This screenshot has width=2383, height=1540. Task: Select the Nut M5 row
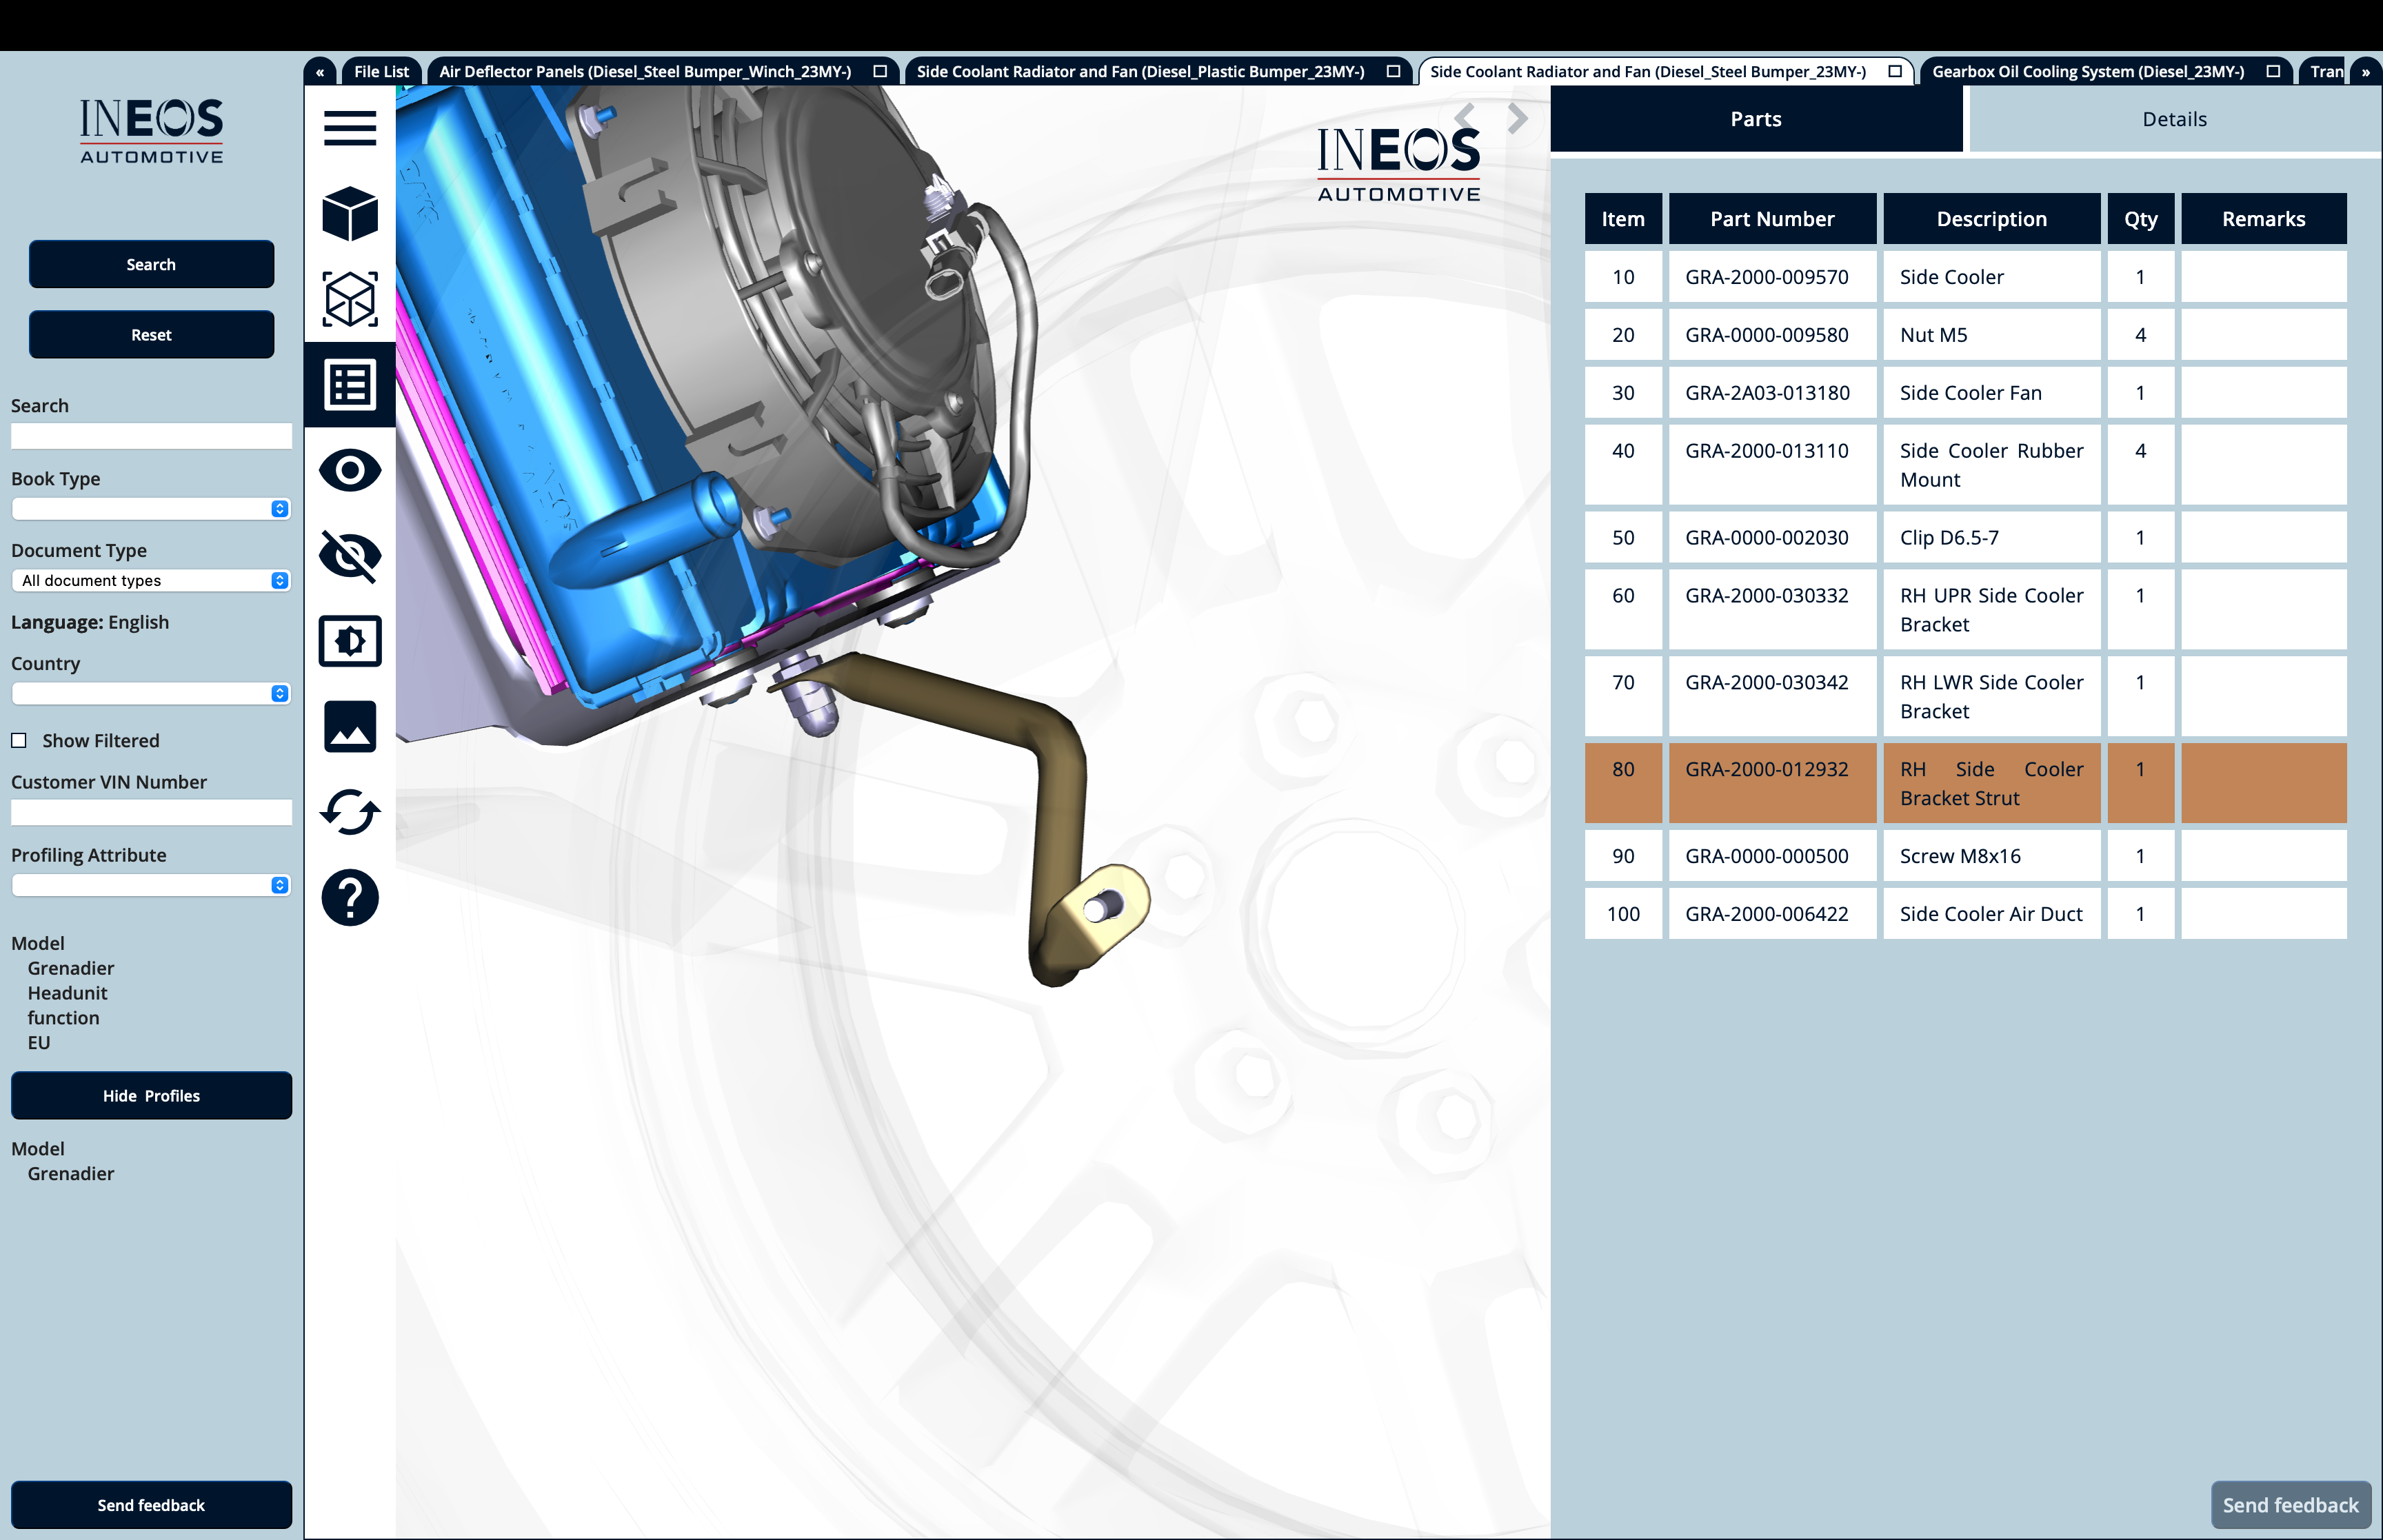coord(1965,334)
